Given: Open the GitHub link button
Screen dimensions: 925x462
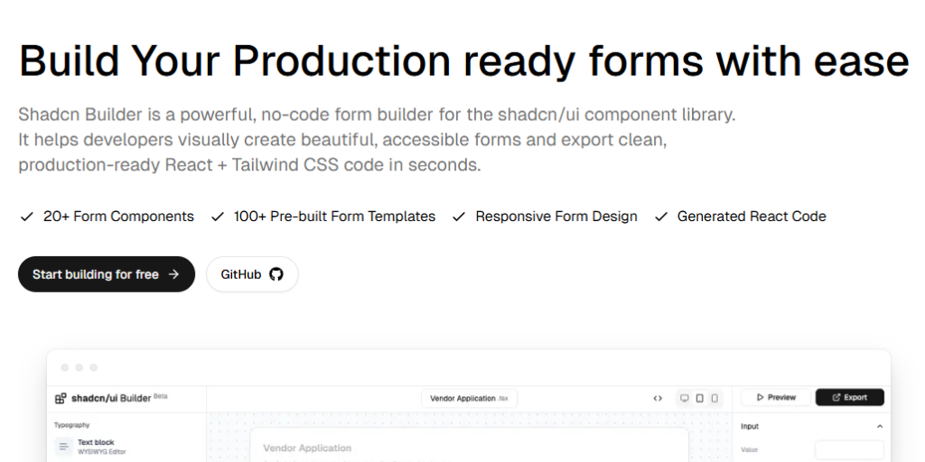Looking at the screenshot, I should click(252, 274).
